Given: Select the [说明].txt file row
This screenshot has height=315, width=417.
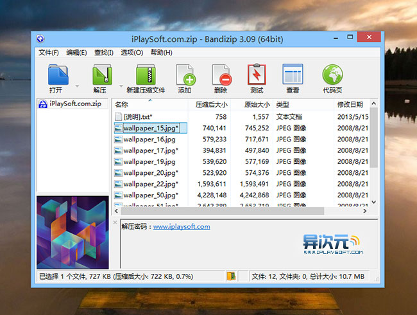Looking at the screenshot, I should point(241,117).
